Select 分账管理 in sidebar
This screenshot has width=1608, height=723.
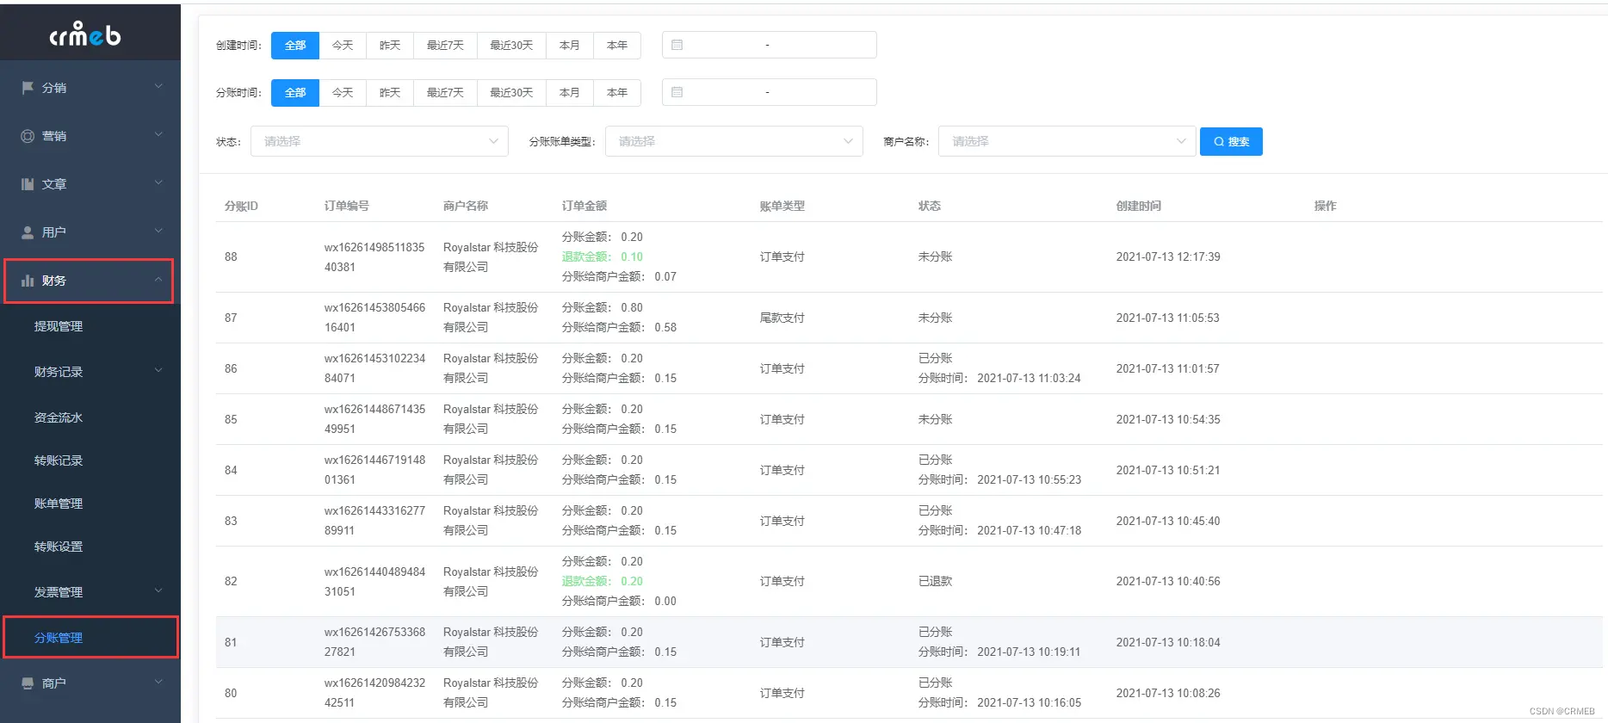click(x=59, y=638)
